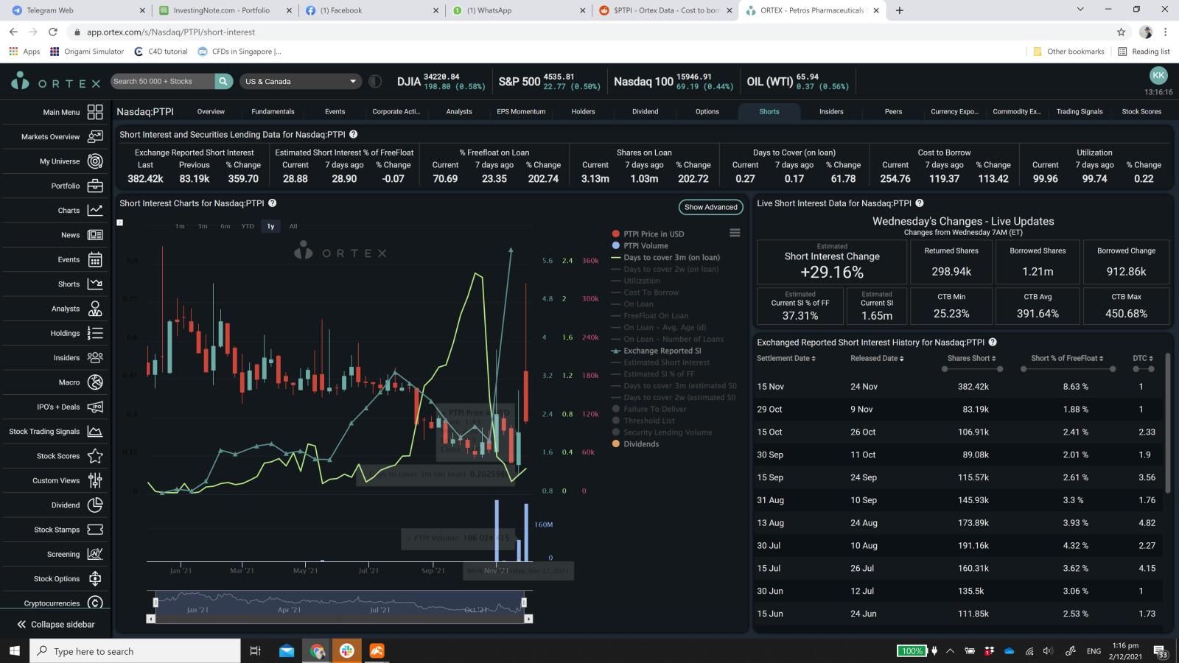Open Macro globe icon

[x=95, y=382]
